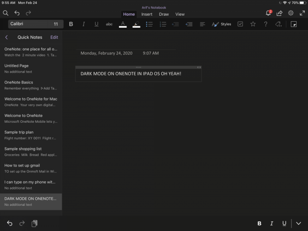Viewport: 308px width, 231px height.
Task: Switch to the Home tab
Action: pos(129,14)
